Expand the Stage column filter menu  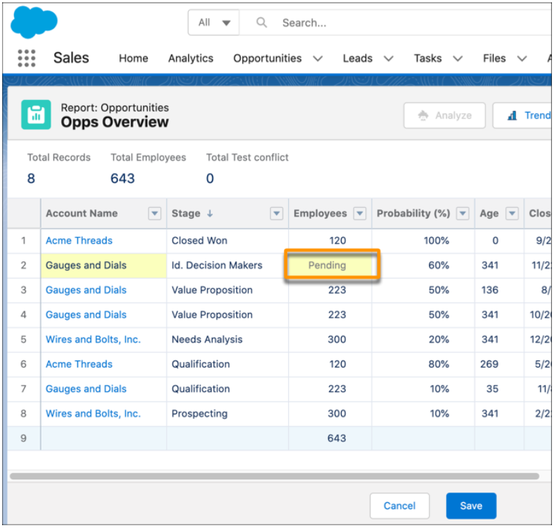coord(276,214)
